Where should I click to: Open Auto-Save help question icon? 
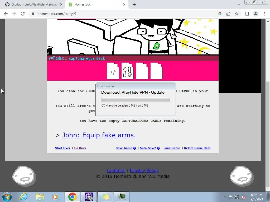click(x=158, y=148)
